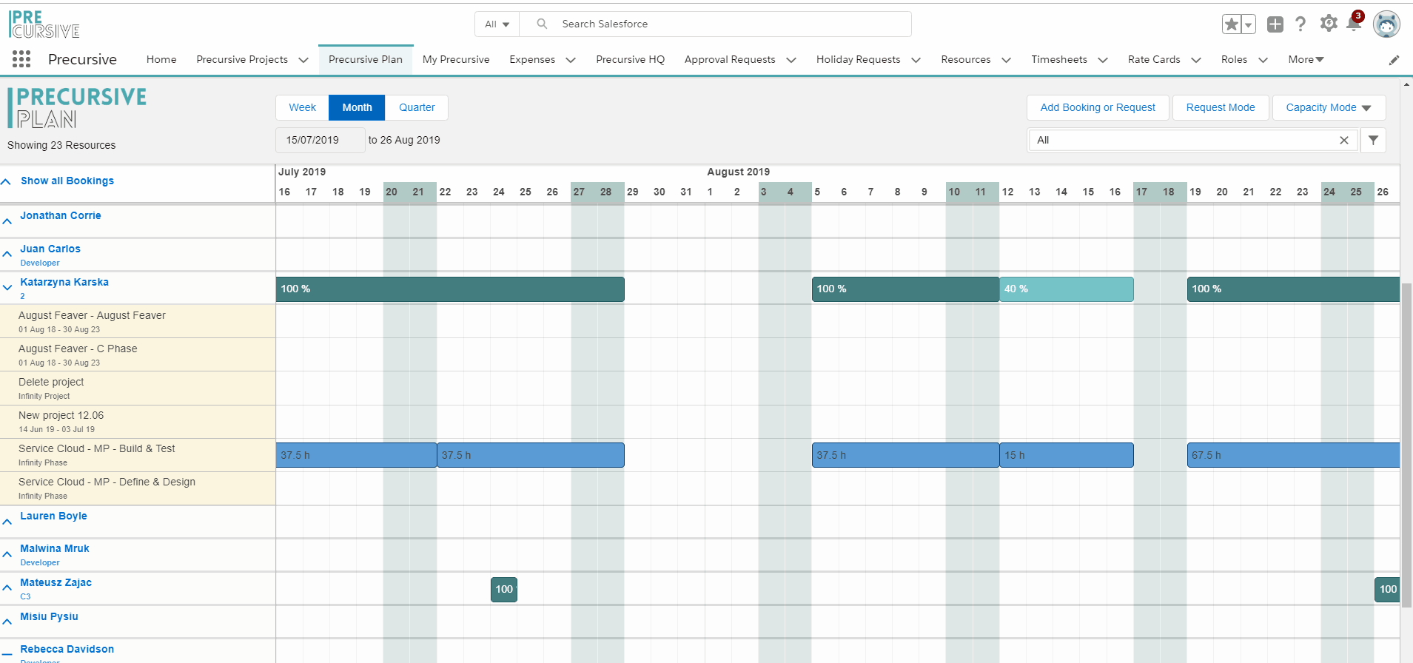Image resolution: width=1413 pixels, height=663 pixels.
Task: Click the 15 h booking bar
Action: click(1067, 455)
